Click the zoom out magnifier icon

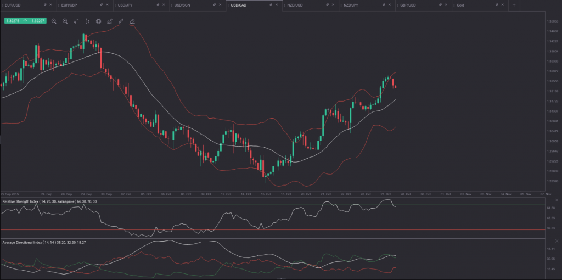pos(54,21)
